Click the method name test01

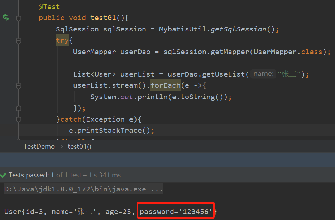tap(103, 18)
